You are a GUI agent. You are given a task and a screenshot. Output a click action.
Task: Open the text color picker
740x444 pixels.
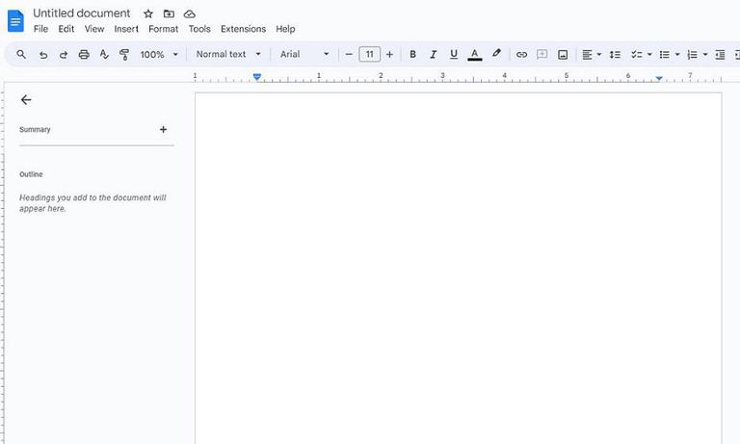pyautogui.click(x=475, y=55)
